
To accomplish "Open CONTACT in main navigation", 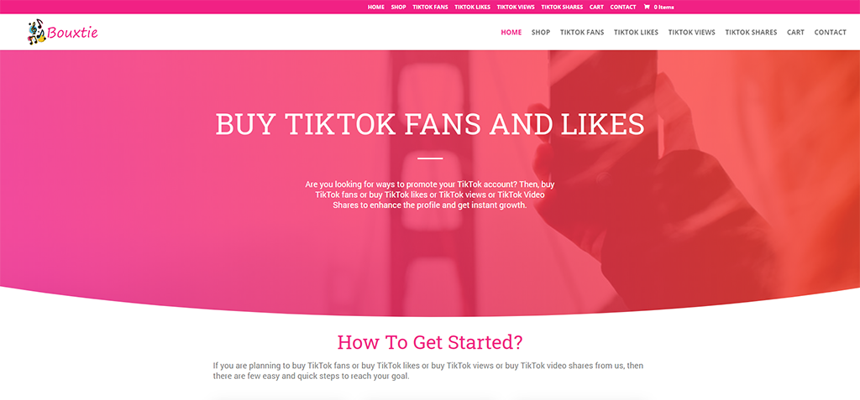I will (x=831, y=33).
